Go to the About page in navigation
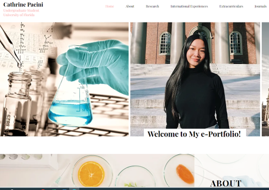 point(130,6)
